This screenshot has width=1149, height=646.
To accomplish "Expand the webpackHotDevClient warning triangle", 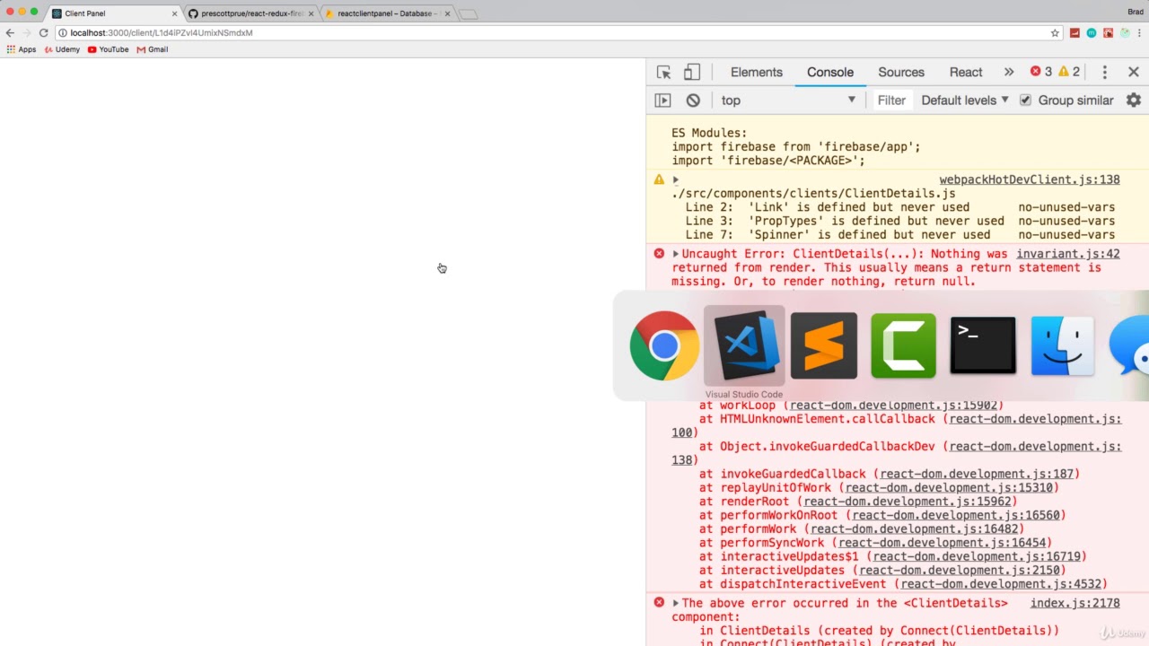I will [x=676, y=179].
